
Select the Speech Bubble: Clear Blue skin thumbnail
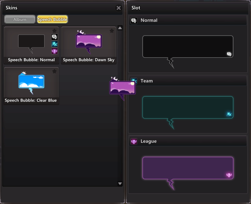click(31, 82)
